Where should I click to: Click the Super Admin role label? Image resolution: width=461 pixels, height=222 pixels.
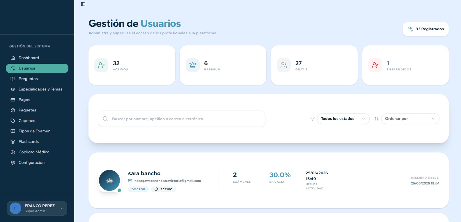click(x=35, y=211)
